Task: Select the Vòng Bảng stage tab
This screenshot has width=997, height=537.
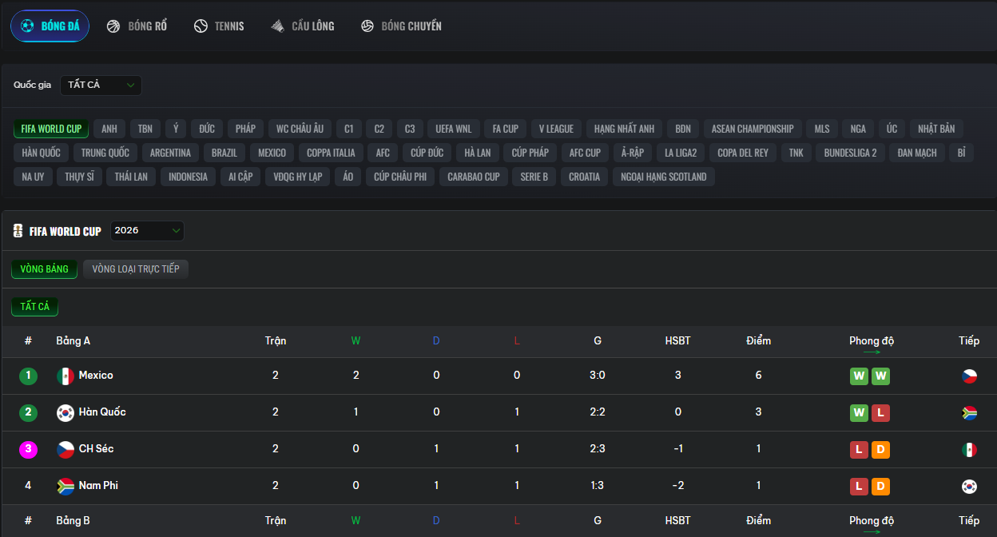Action: pos(45,269)
